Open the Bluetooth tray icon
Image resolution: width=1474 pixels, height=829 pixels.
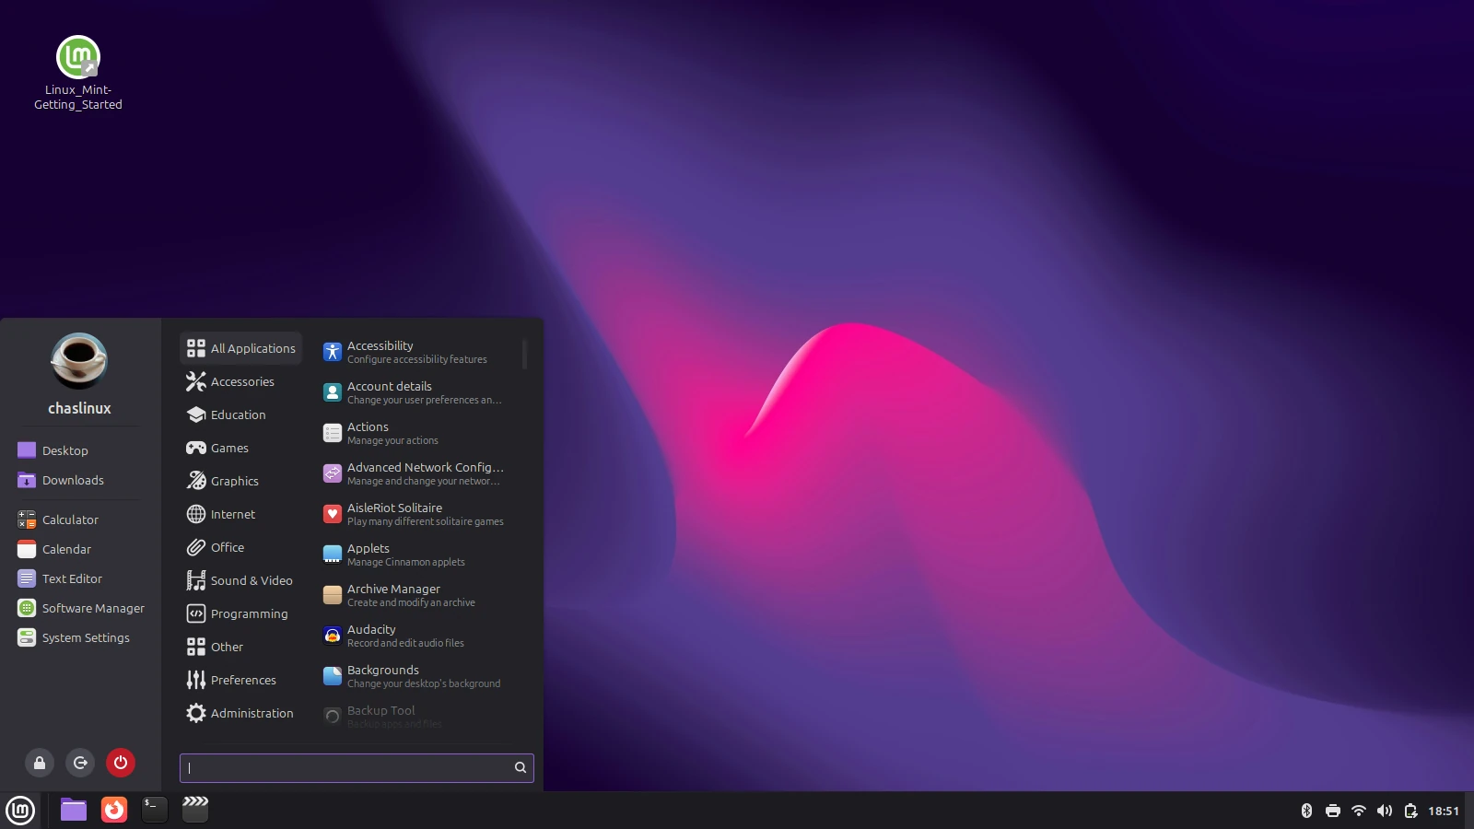[x=1307, y=811]
